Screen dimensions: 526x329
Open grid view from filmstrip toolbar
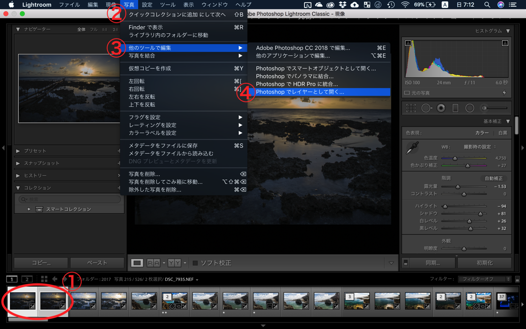44,279
